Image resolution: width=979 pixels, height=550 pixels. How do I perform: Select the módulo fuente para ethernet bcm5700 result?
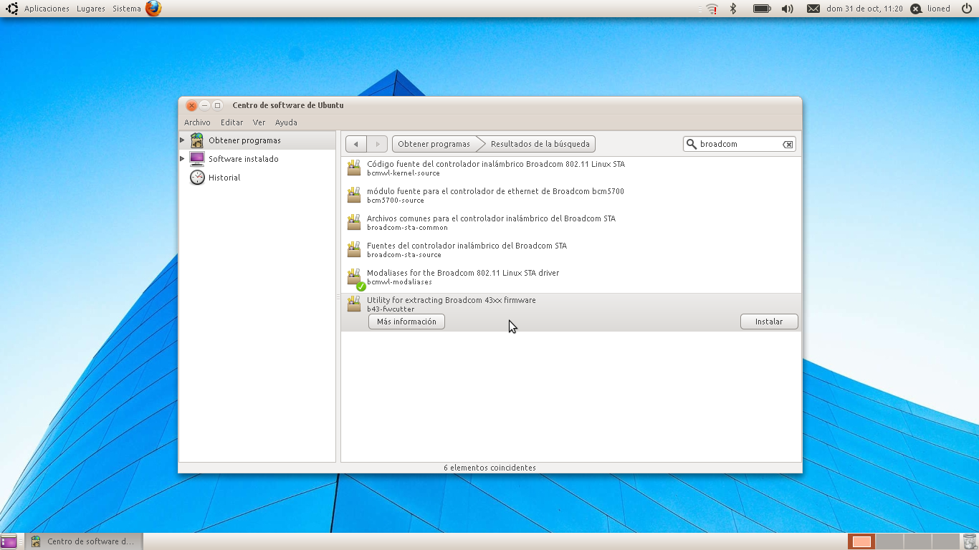coord(571,196)
